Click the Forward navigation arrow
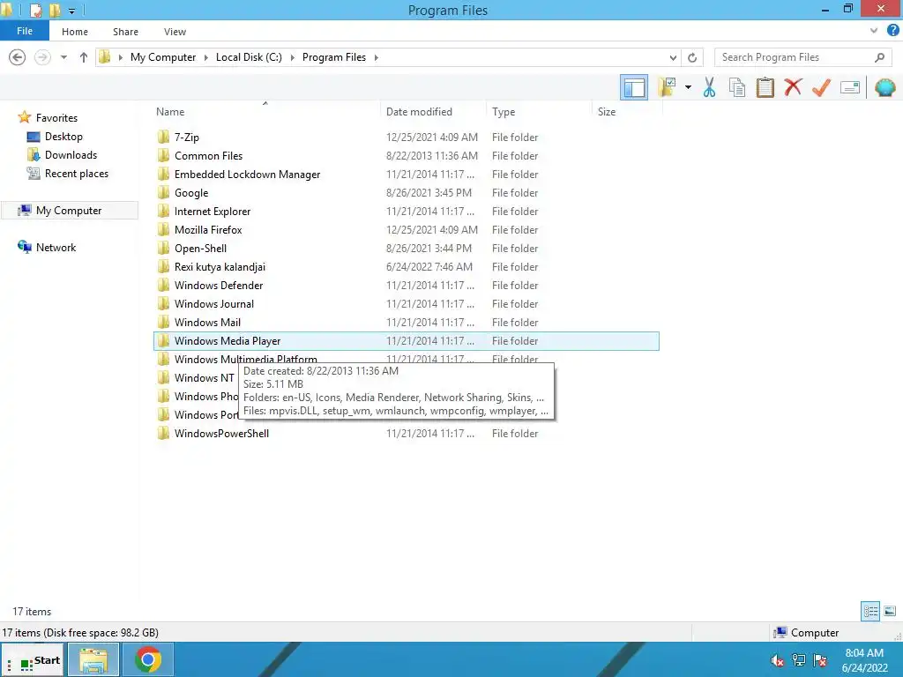 pos(42,57)
